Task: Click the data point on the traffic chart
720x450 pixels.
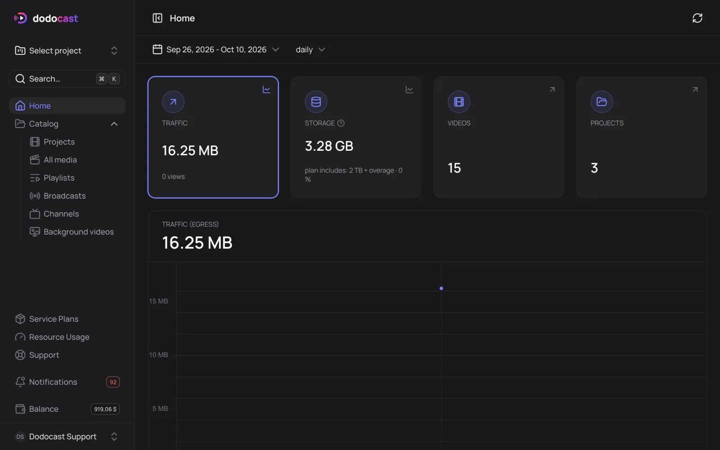Action: click(441, 288)
